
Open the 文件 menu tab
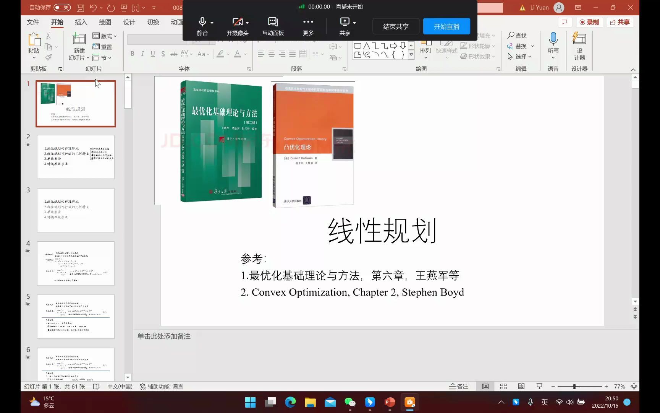(33, 22)
